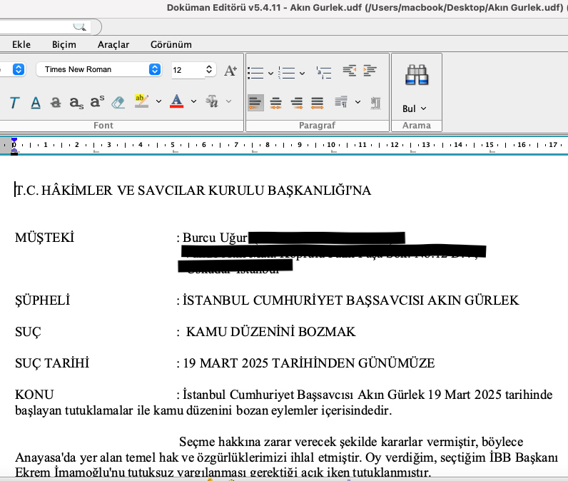Align paragraph to the right

click(x=297, y=103)
